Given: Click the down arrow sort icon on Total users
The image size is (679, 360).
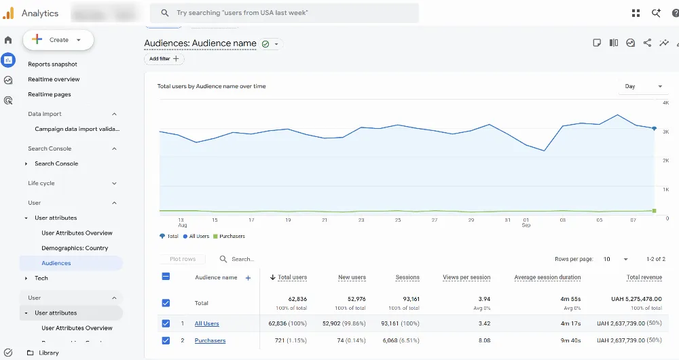Looking at the screenshot, I should tap(273, 277).
